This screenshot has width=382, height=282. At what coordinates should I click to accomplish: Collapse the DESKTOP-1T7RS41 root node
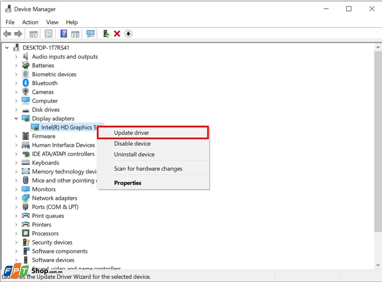tap(7, 48)
